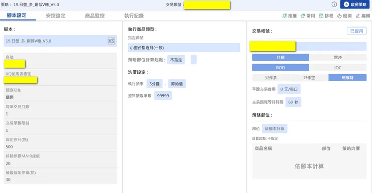Choose 只作空 short-only option
This screenshot has height=193, width=372.
(x=309, y=78)
